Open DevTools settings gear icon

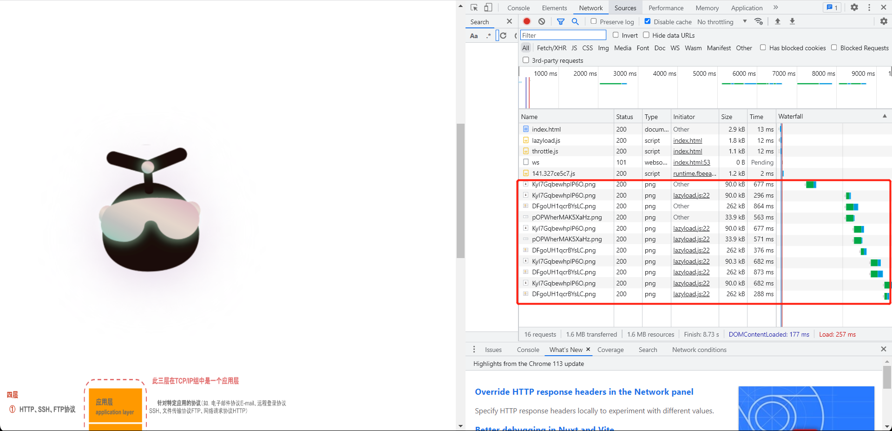click(x=854, y=7)
